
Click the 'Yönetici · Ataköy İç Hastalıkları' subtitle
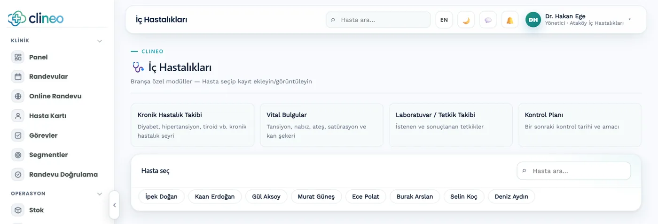click(584, 23)
